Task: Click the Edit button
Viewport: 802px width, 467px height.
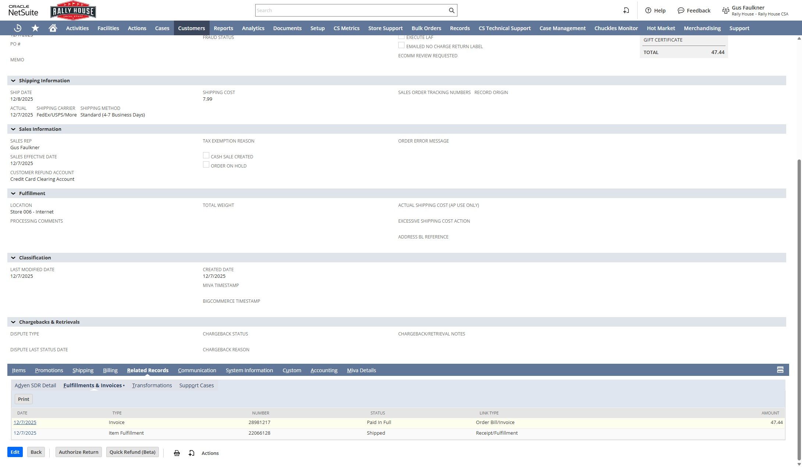Action: pos(15,452)
